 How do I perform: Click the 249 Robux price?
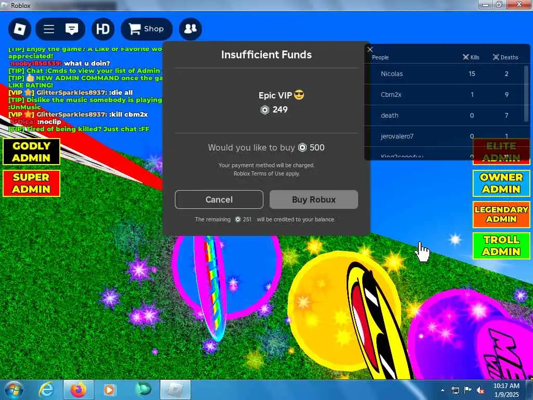(274, 109)
